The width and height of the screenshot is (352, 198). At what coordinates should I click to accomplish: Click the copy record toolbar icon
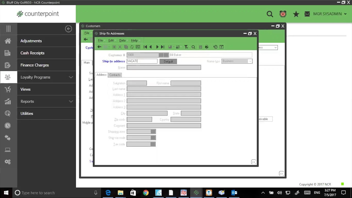[x=126, y=47]
